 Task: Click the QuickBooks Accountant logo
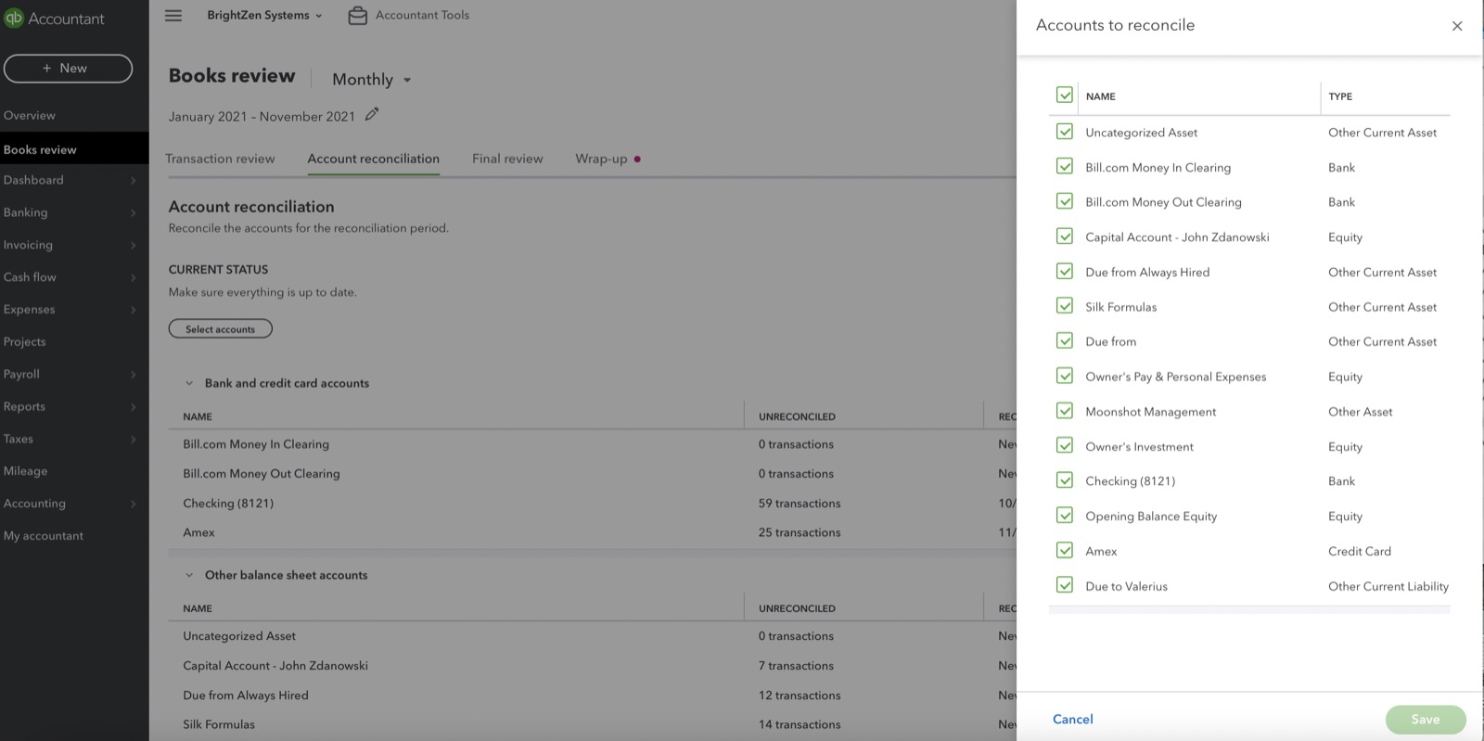click(x=53, y=19)
